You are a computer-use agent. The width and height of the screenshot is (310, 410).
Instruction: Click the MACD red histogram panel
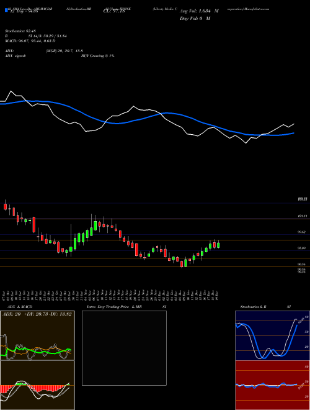point(37,385)
